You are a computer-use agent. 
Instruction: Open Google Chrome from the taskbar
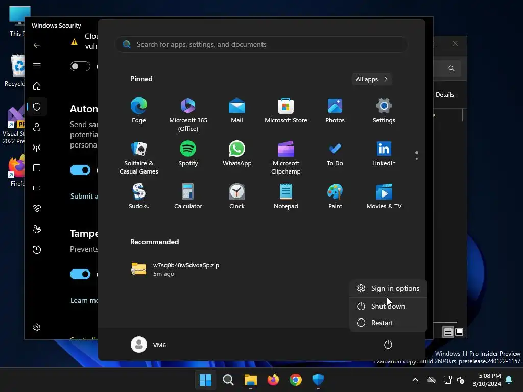[x=296, y=380]
